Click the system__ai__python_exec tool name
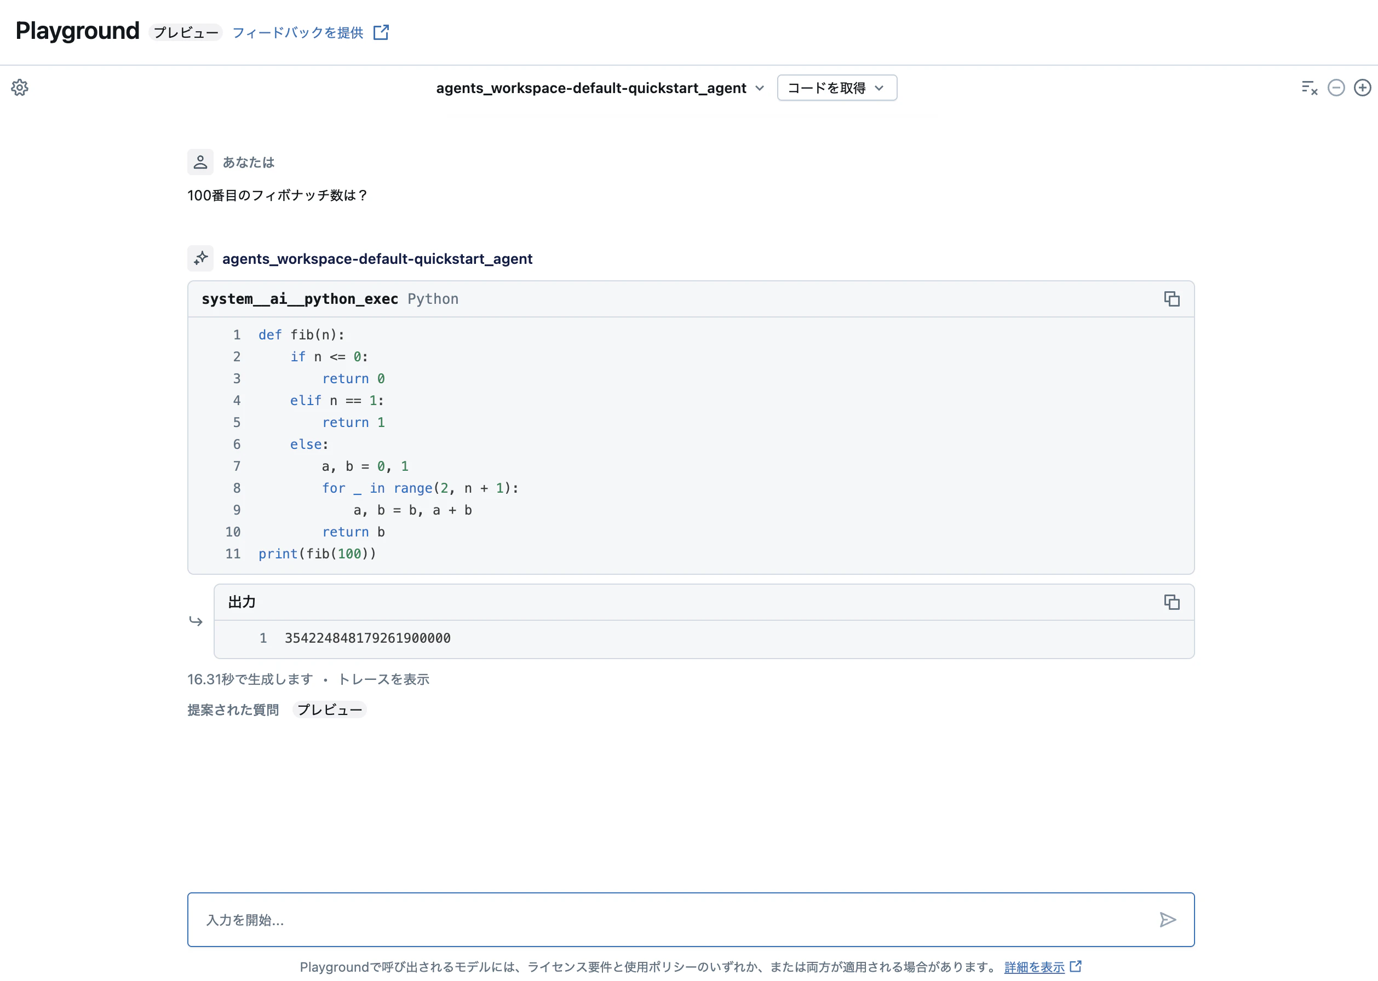 (x=300, y=299)
